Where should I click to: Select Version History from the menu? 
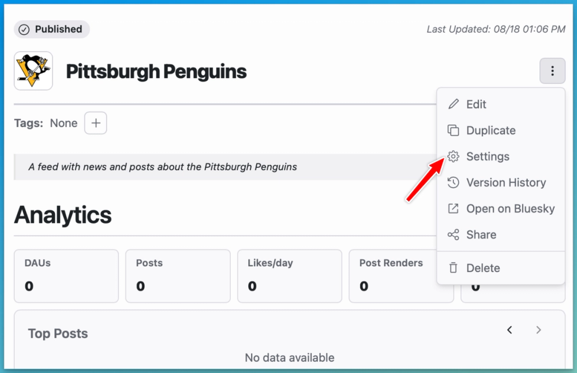click(501, 182)
